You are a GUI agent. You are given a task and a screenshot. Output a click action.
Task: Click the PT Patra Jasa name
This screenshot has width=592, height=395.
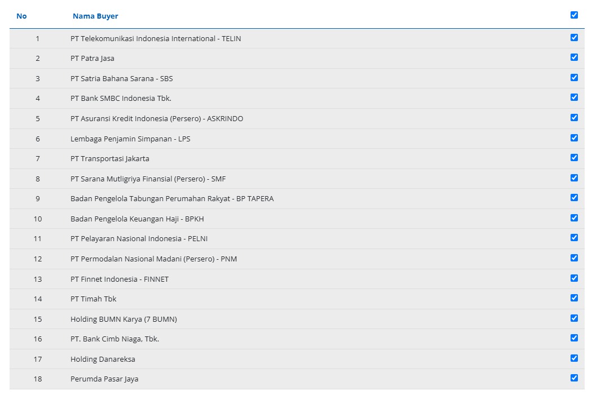(92, 59)
